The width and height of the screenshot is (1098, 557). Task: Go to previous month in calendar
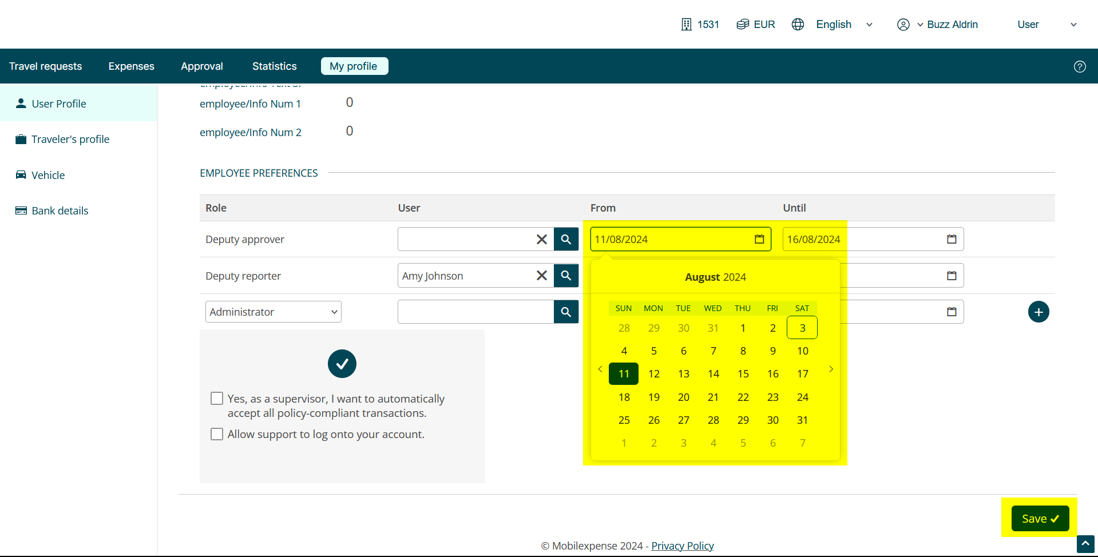click(x=600, y=369)
